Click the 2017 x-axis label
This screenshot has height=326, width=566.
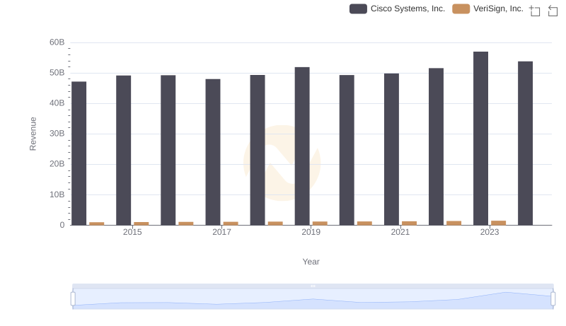[x=221, y=232]
